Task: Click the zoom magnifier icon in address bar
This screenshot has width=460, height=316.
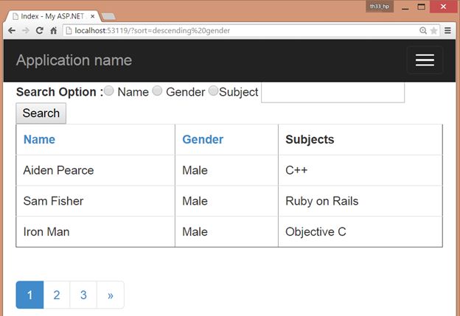Action: (423, 30)
